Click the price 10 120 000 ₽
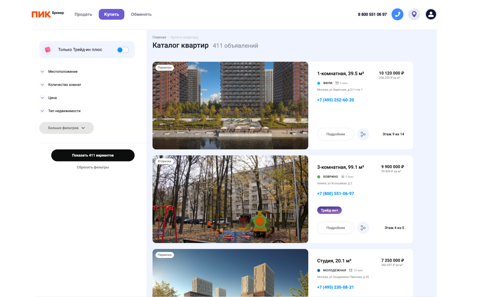The width and height of the screenshot is (483, 297). tap(391, 73)
